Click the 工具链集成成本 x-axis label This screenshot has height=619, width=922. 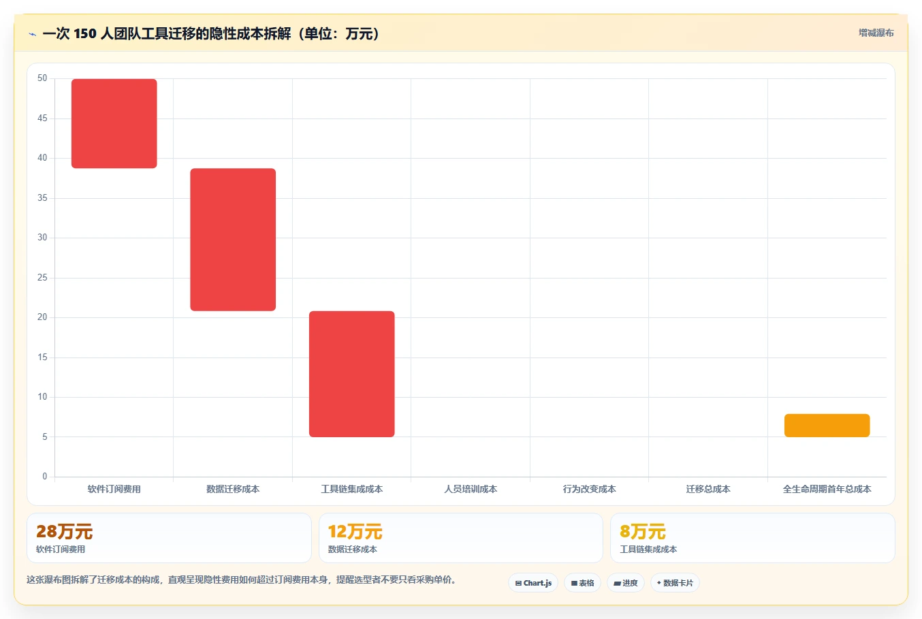tap(352, 489)
